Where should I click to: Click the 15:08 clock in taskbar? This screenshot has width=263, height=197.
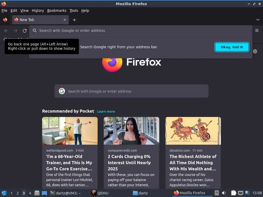pos(257,193)
